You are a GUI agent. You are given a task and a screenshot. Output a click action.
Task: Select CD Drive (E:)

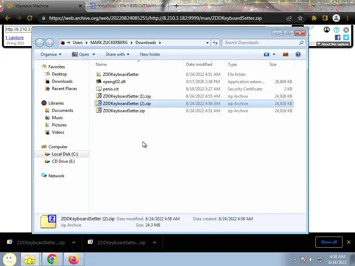[63, 161]
